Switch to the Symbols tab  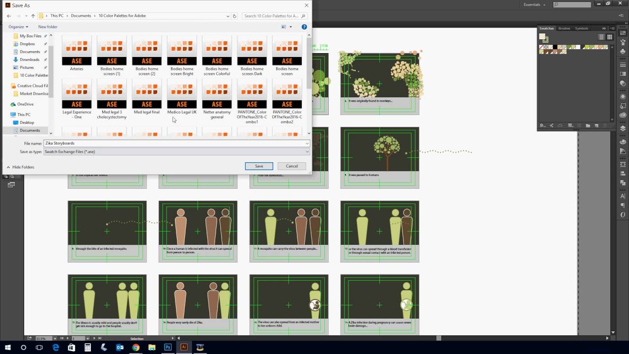[581, 28]
